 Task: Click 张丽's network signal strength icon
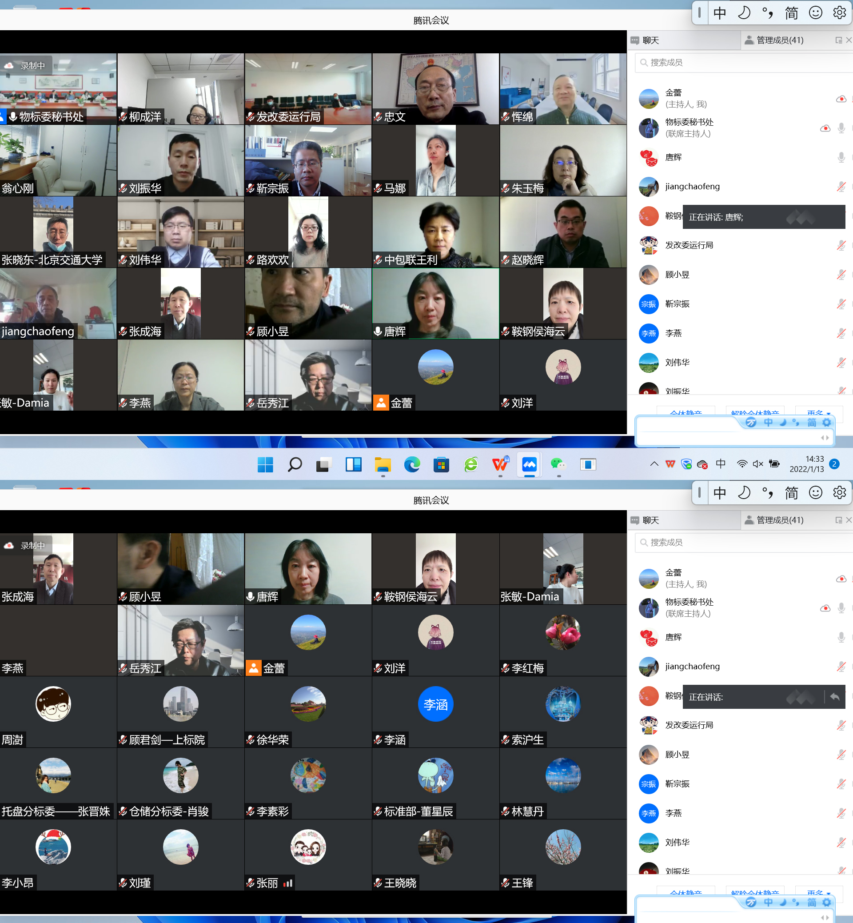(x=288, y=883)
